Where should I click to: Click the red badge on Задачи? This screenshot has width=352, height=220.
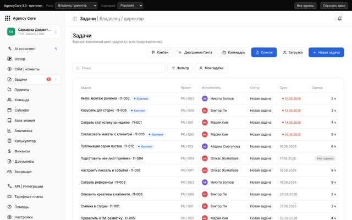pyautogui.click(x=48, y=79)
